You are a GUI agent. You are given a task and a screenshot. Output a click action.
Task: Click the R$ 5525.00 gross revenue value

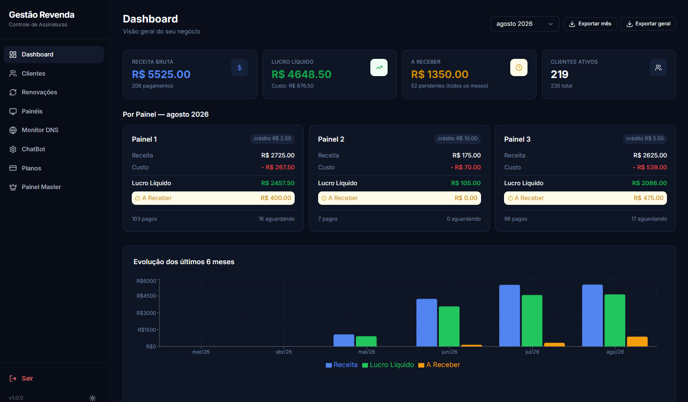(x=161, y=75)
